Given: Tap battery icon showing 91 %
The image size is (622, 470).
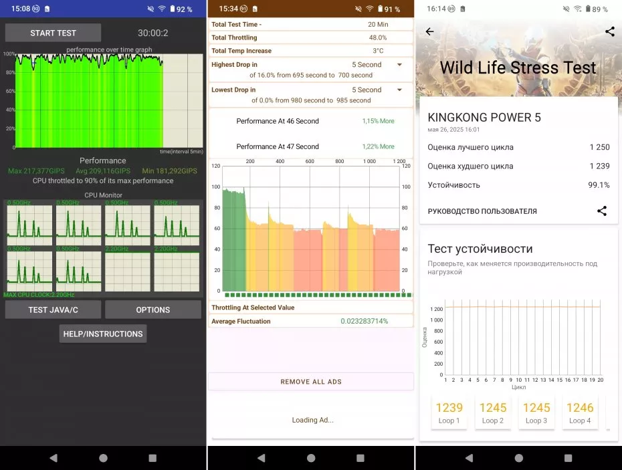Looking at the screenshot, I should (380, 9).
